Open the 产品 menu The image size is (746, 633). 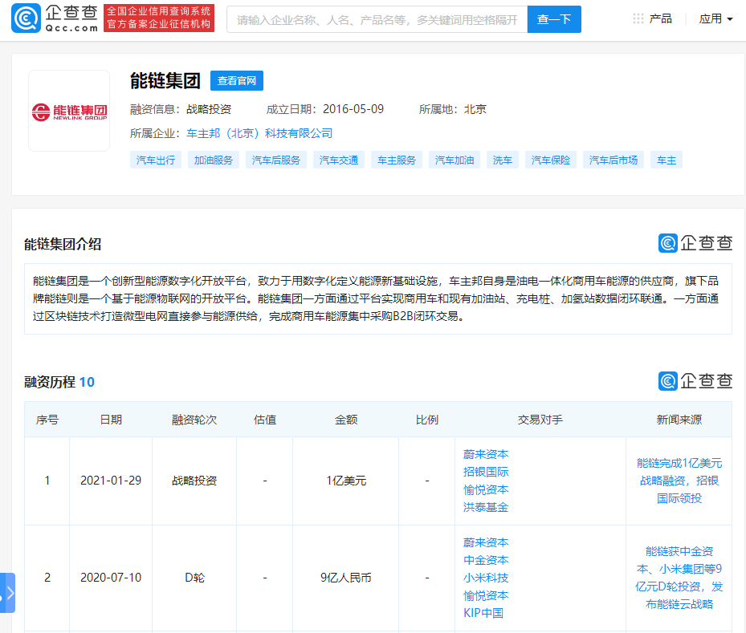[x=660, y=18]
